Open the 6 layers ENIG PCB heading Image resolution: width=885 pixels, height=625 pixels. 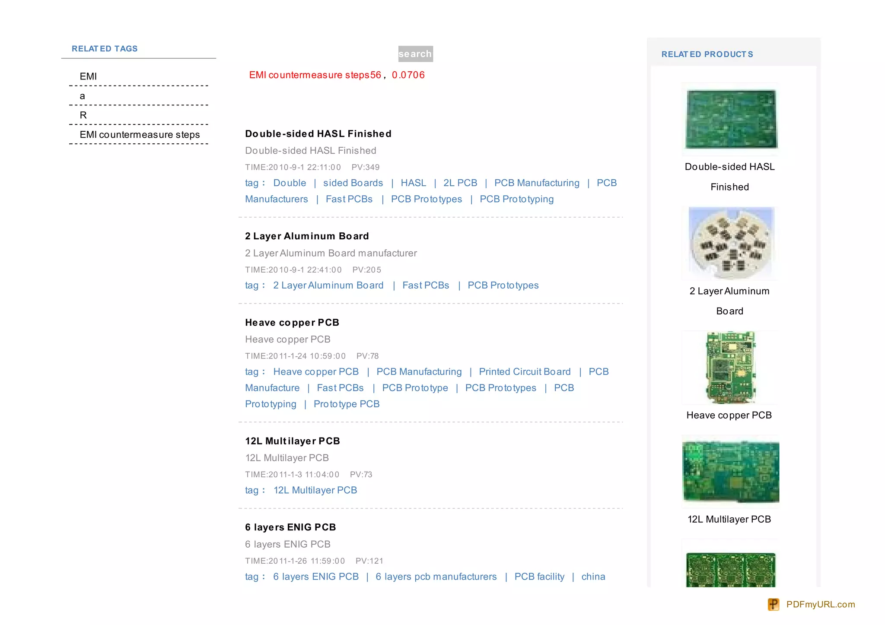(x=290, y=527)
